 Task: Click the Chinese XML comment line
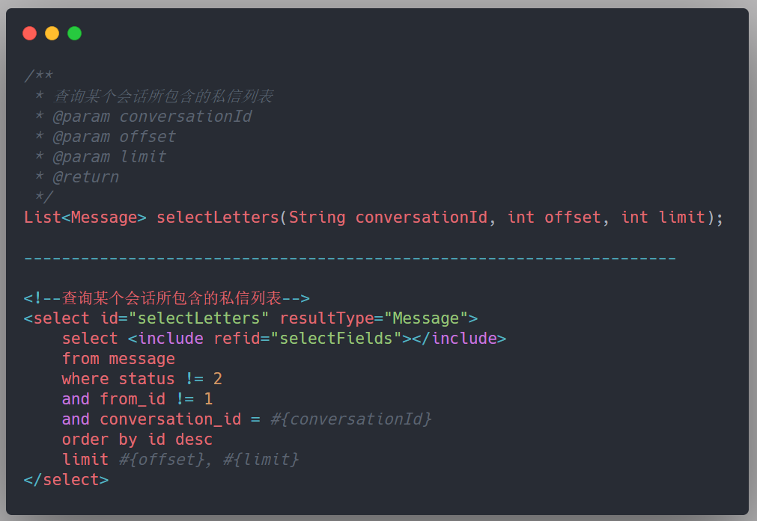[x=166, y=298]
